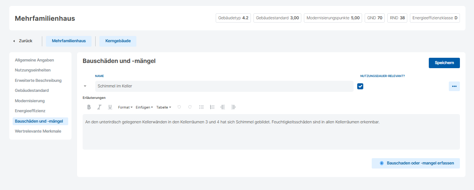Focus the Name field Schimmel im Keller

[x=224, y=86]
